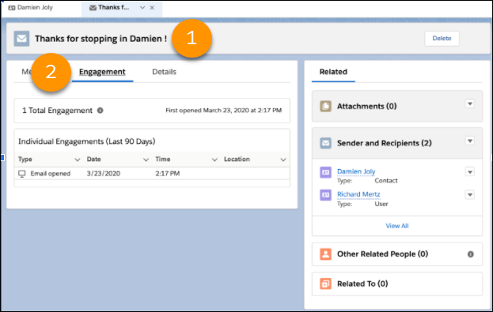The image size is (493, 312).
Task: Click the View All link
Action: tap(397, 226)
